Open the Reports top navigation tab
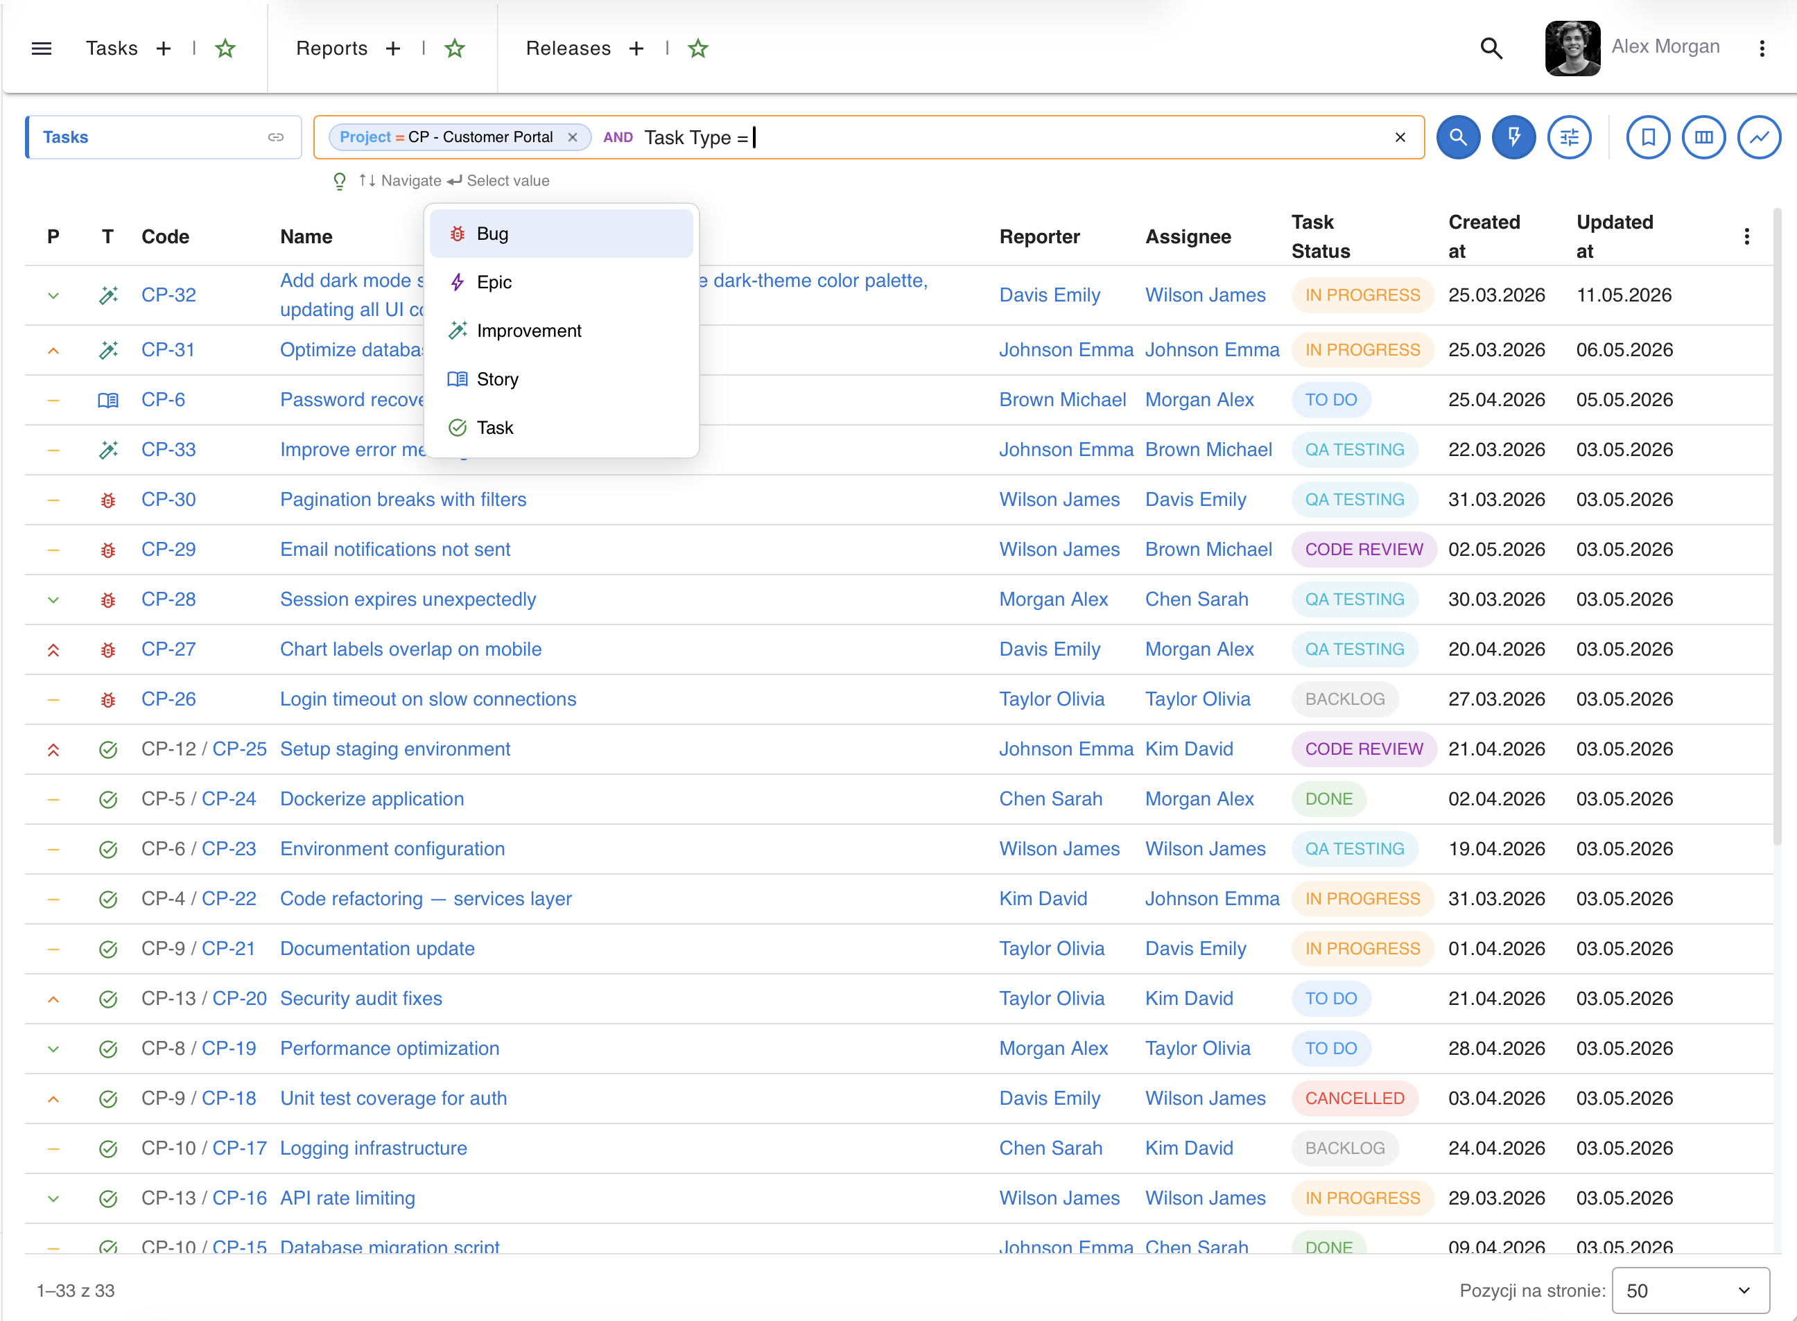Screen dimensions: 1797x1321 [x=332, y=49]
